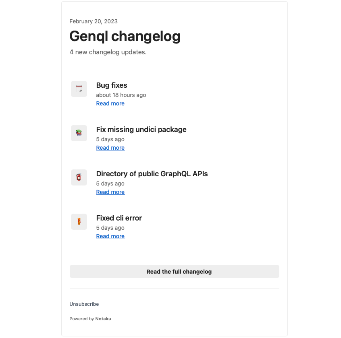Click the Fixed cli error title

[119, 218]
